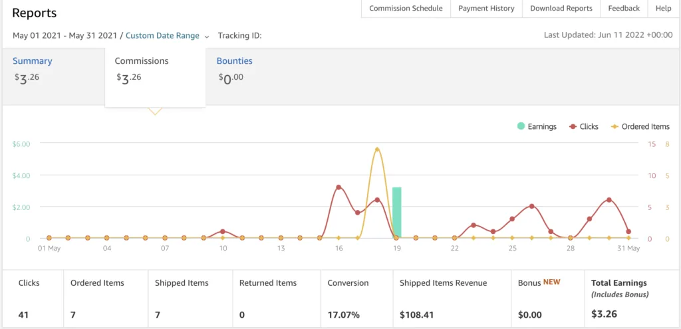Toggle the Ordered Items legend marker
Screen dimensions: 681x329
615,126
